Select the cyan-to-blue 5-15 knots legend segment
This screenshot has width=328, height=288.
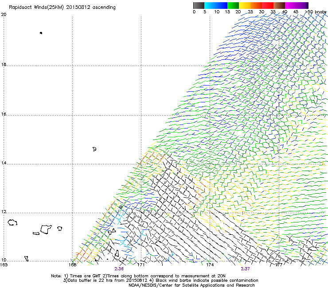(x=216, y=5)
